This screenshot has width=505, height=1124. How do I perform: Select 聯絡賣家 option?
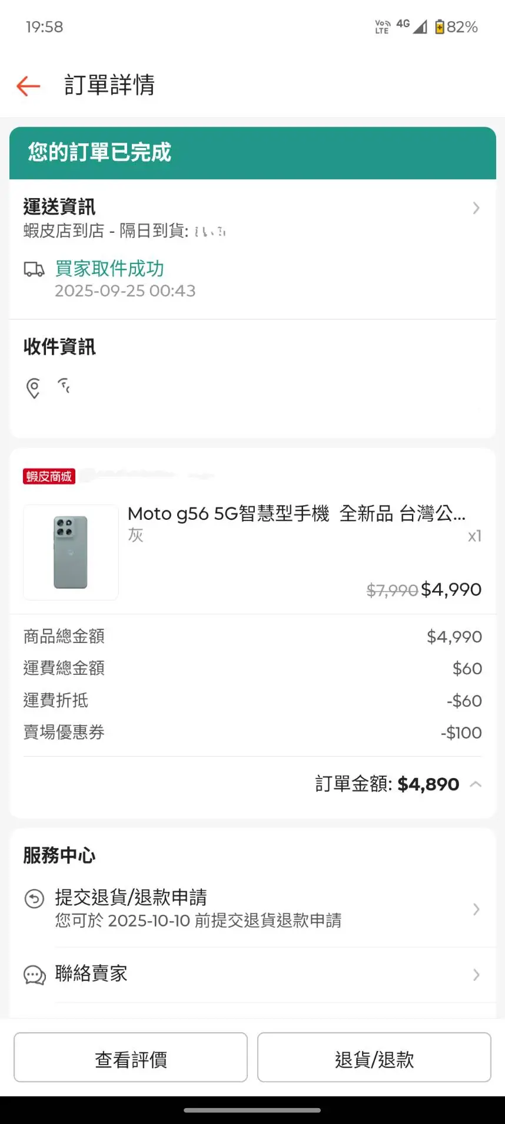click(x=91, y=974)
